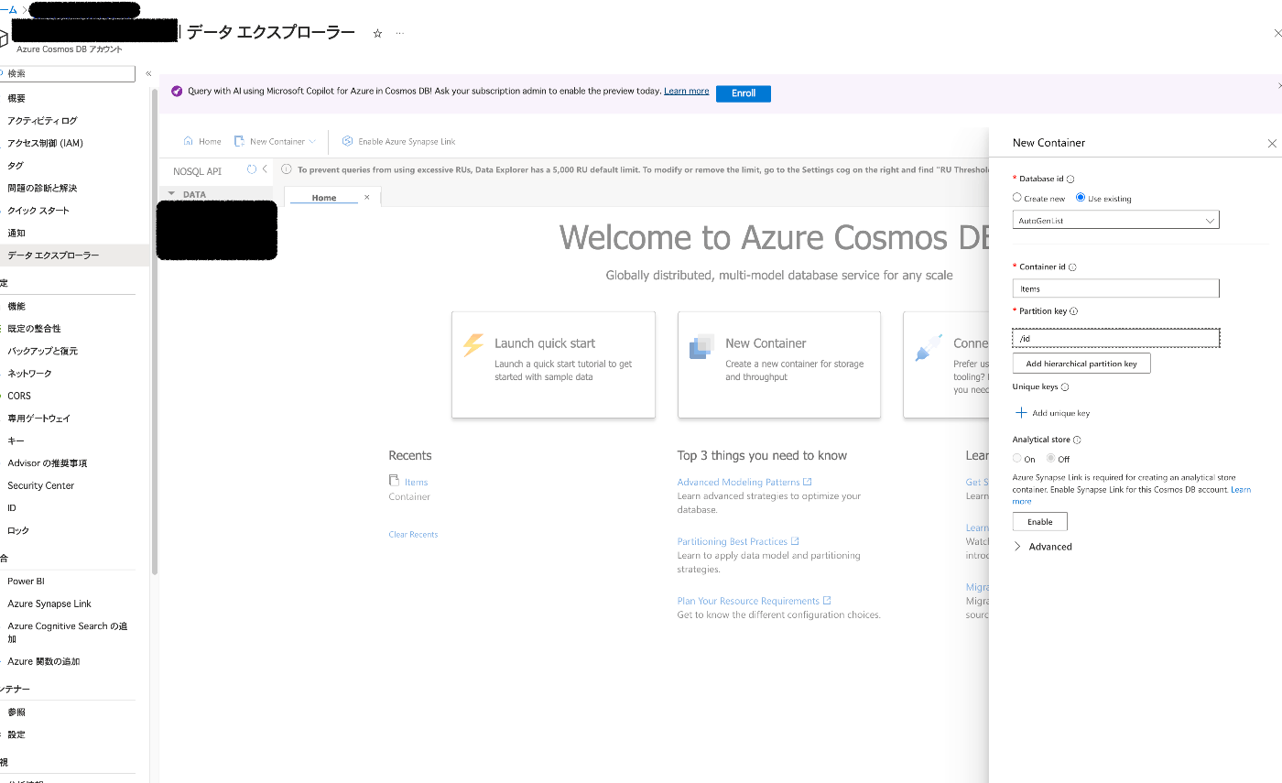1282x783 pixels.
Task: Open the Partitioning Best Practices link
Action: [738, 541]
